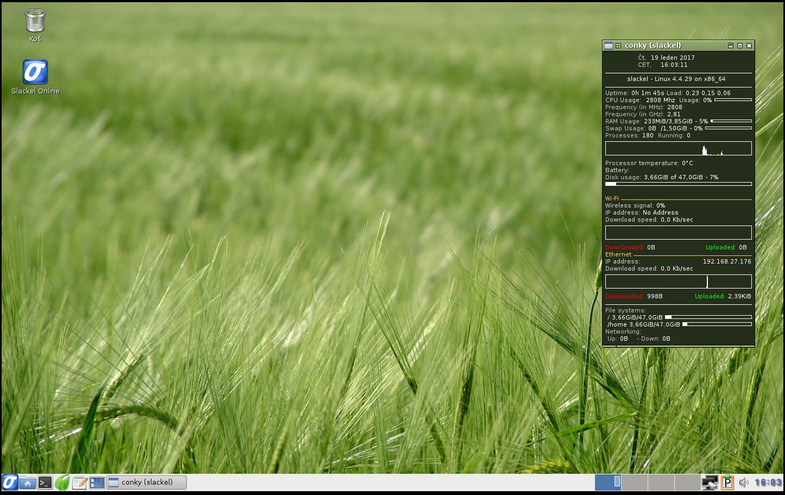Click the 'No Address' IP text
Viewport: 785px width, 495px height.
point(660,212)
